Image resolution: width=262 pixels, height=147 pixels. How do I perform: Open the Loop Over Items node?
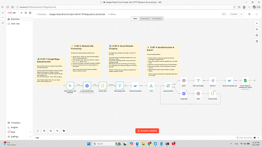click(x=168, y=86)
